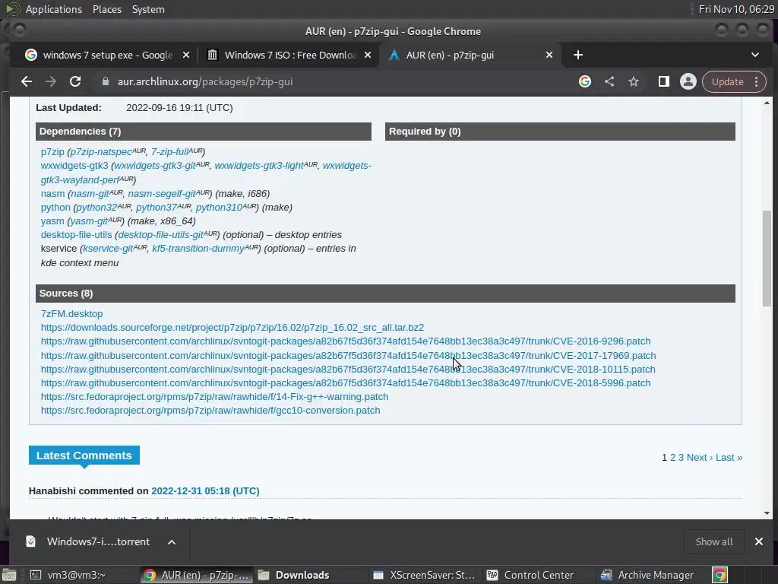Go to comments page 3

pos(682,458)
